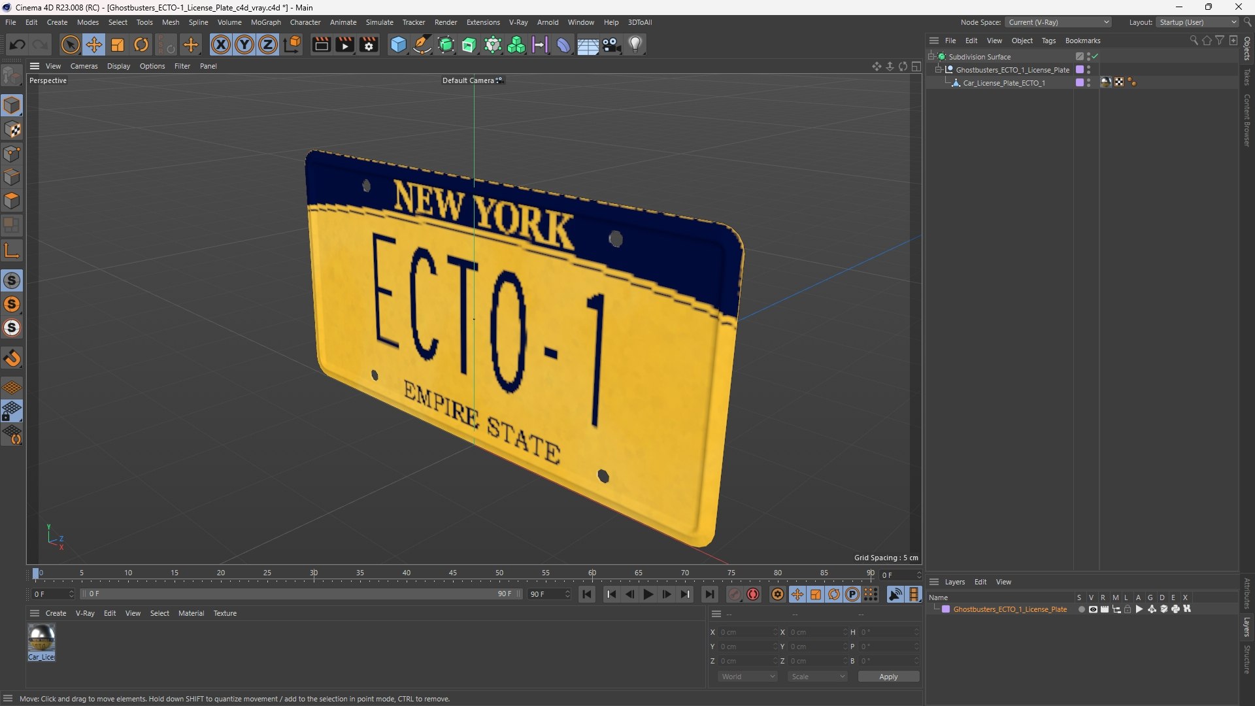Screen dimensions: 1255x706
Task: Click Subdivision Surface layer color swatch
Action: tap(1080, 57)
